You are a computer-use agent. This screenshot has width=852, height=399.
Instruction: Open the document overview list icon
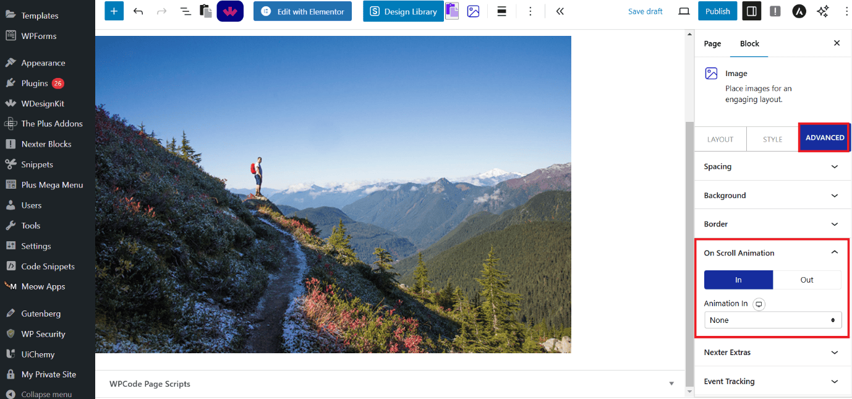[x=185, y=11]
